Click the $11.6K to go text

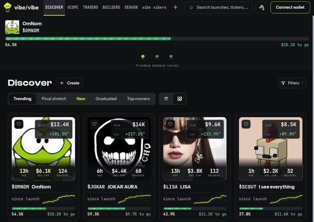coord(288,214)
